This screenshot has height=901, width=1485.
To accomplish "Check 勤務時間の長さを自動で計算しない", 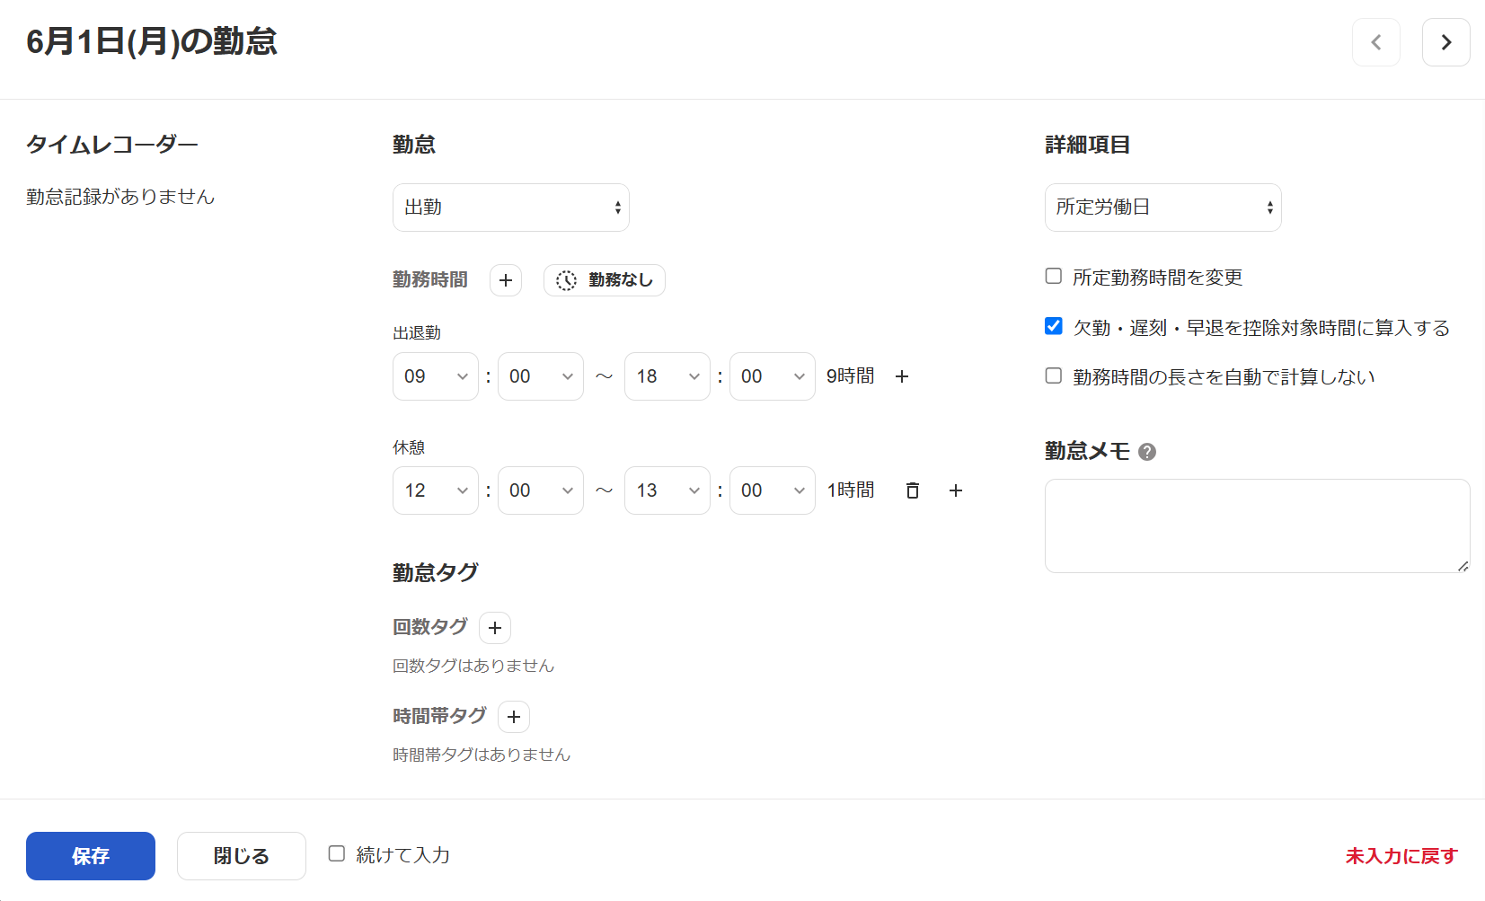I will [x=1054, y=375].
